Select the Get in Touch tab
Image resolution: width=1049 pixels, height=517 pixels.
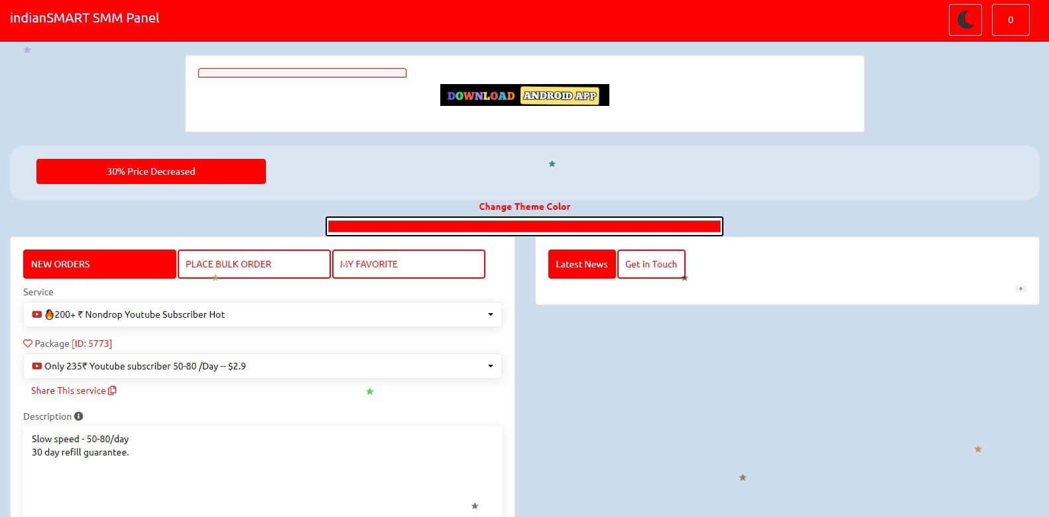pyautogui.click(x=650, y=264)
